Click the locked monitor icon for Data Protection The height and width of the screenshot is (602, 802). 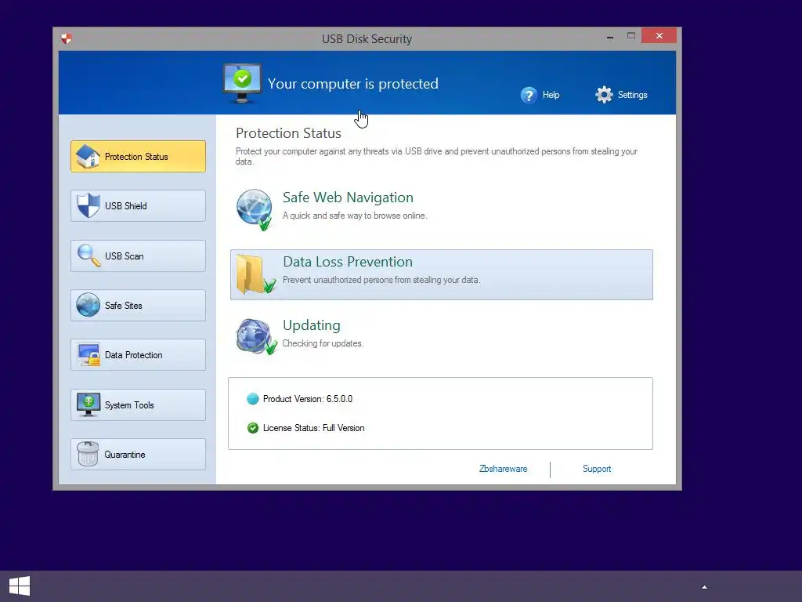pos(89,355)
